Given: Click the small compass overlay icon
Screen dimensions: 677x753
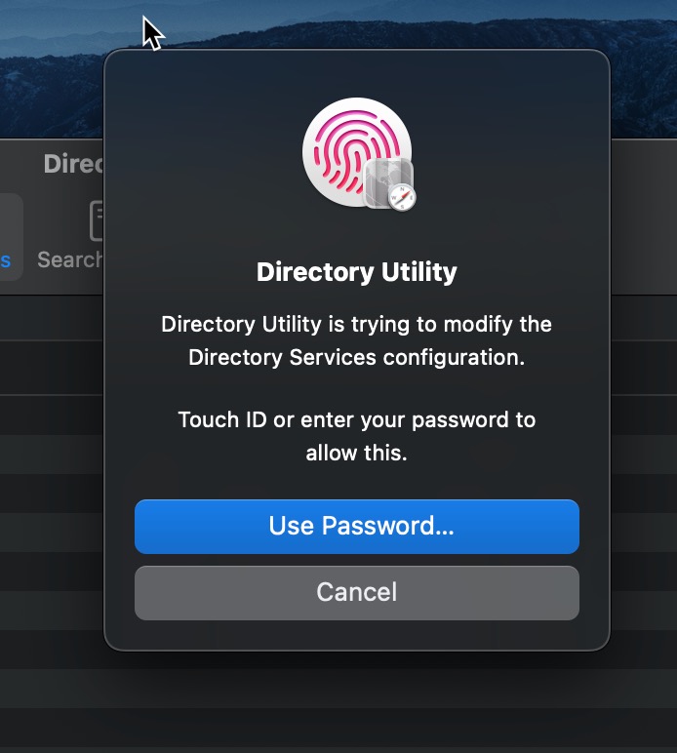Looking at the screenshot, I should (x=402, y=197).
